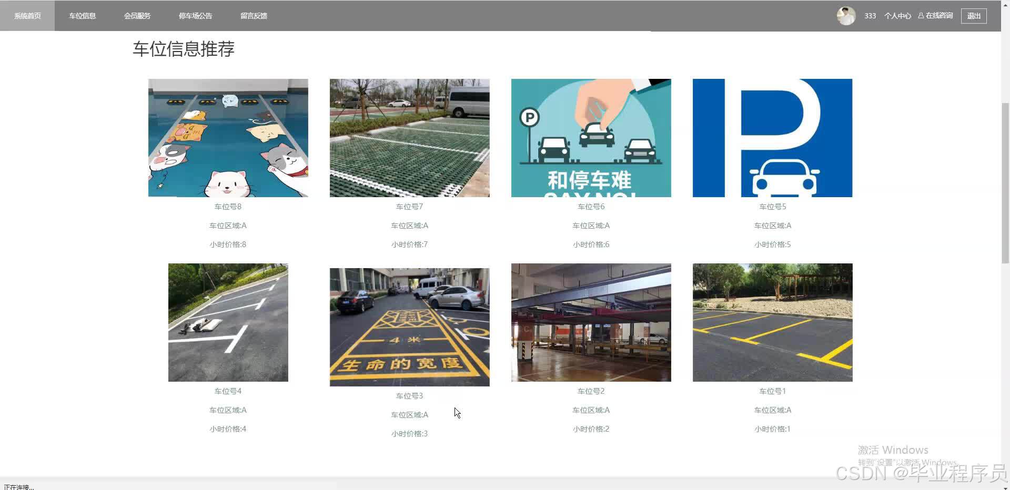This screenshot has width=1010, height=490.
Task: Click 车位区域:A under 车位号5
Action: point(773,226)
